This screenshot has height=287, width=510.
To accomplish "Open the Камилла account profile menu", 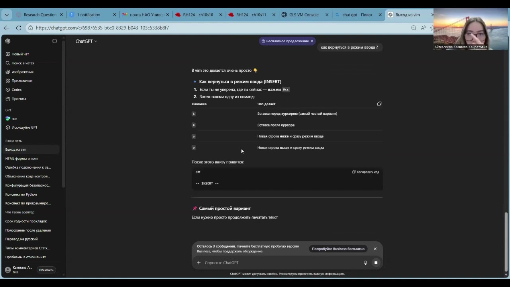I will (x=19, y=270).
